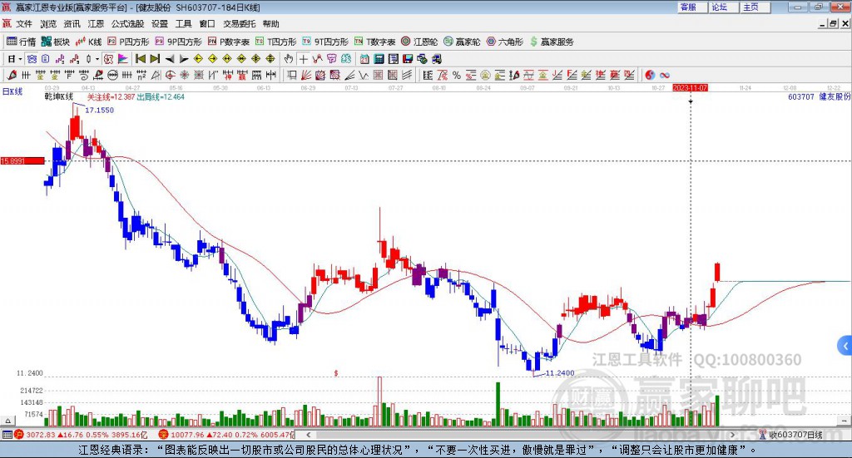Toggle the crosshair cursor tool

pyautogui.click(x=303, y=59)
